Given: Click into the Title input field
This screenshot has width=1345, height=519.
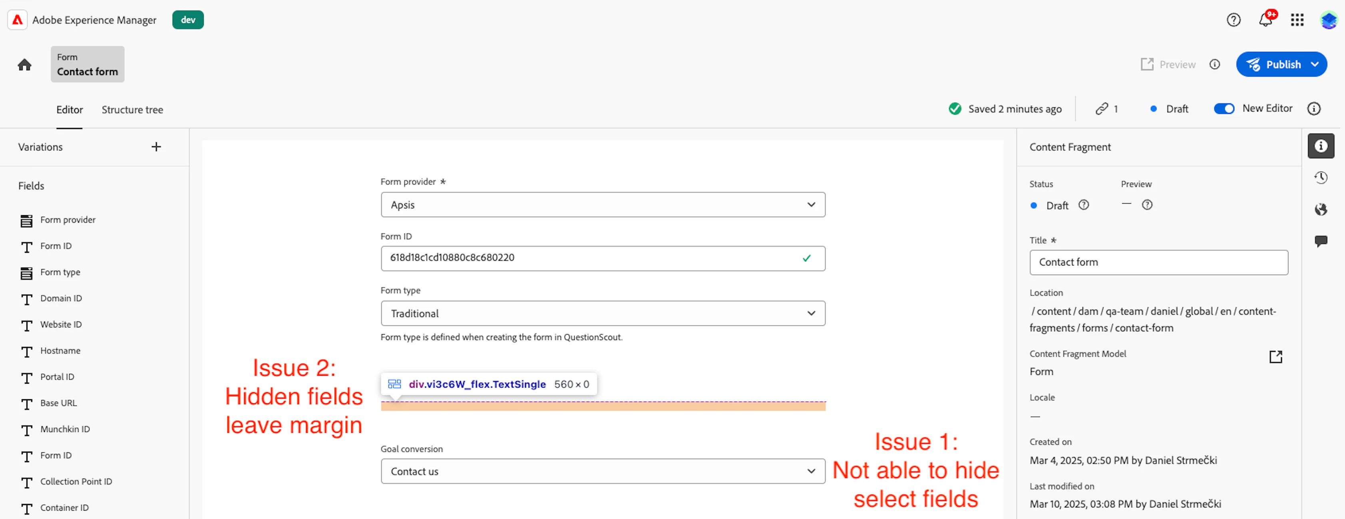Looking at the screenshot, I should (x=1158, y=262).
